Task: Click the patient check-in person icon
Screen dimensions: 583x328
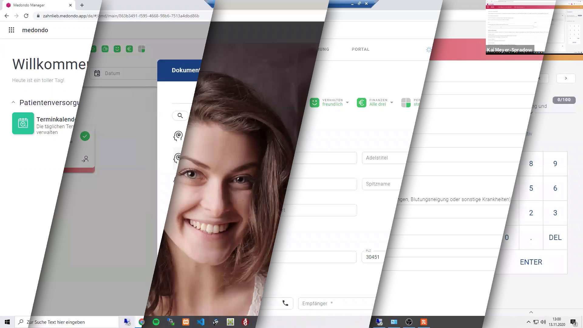Action: click(85, 159)
